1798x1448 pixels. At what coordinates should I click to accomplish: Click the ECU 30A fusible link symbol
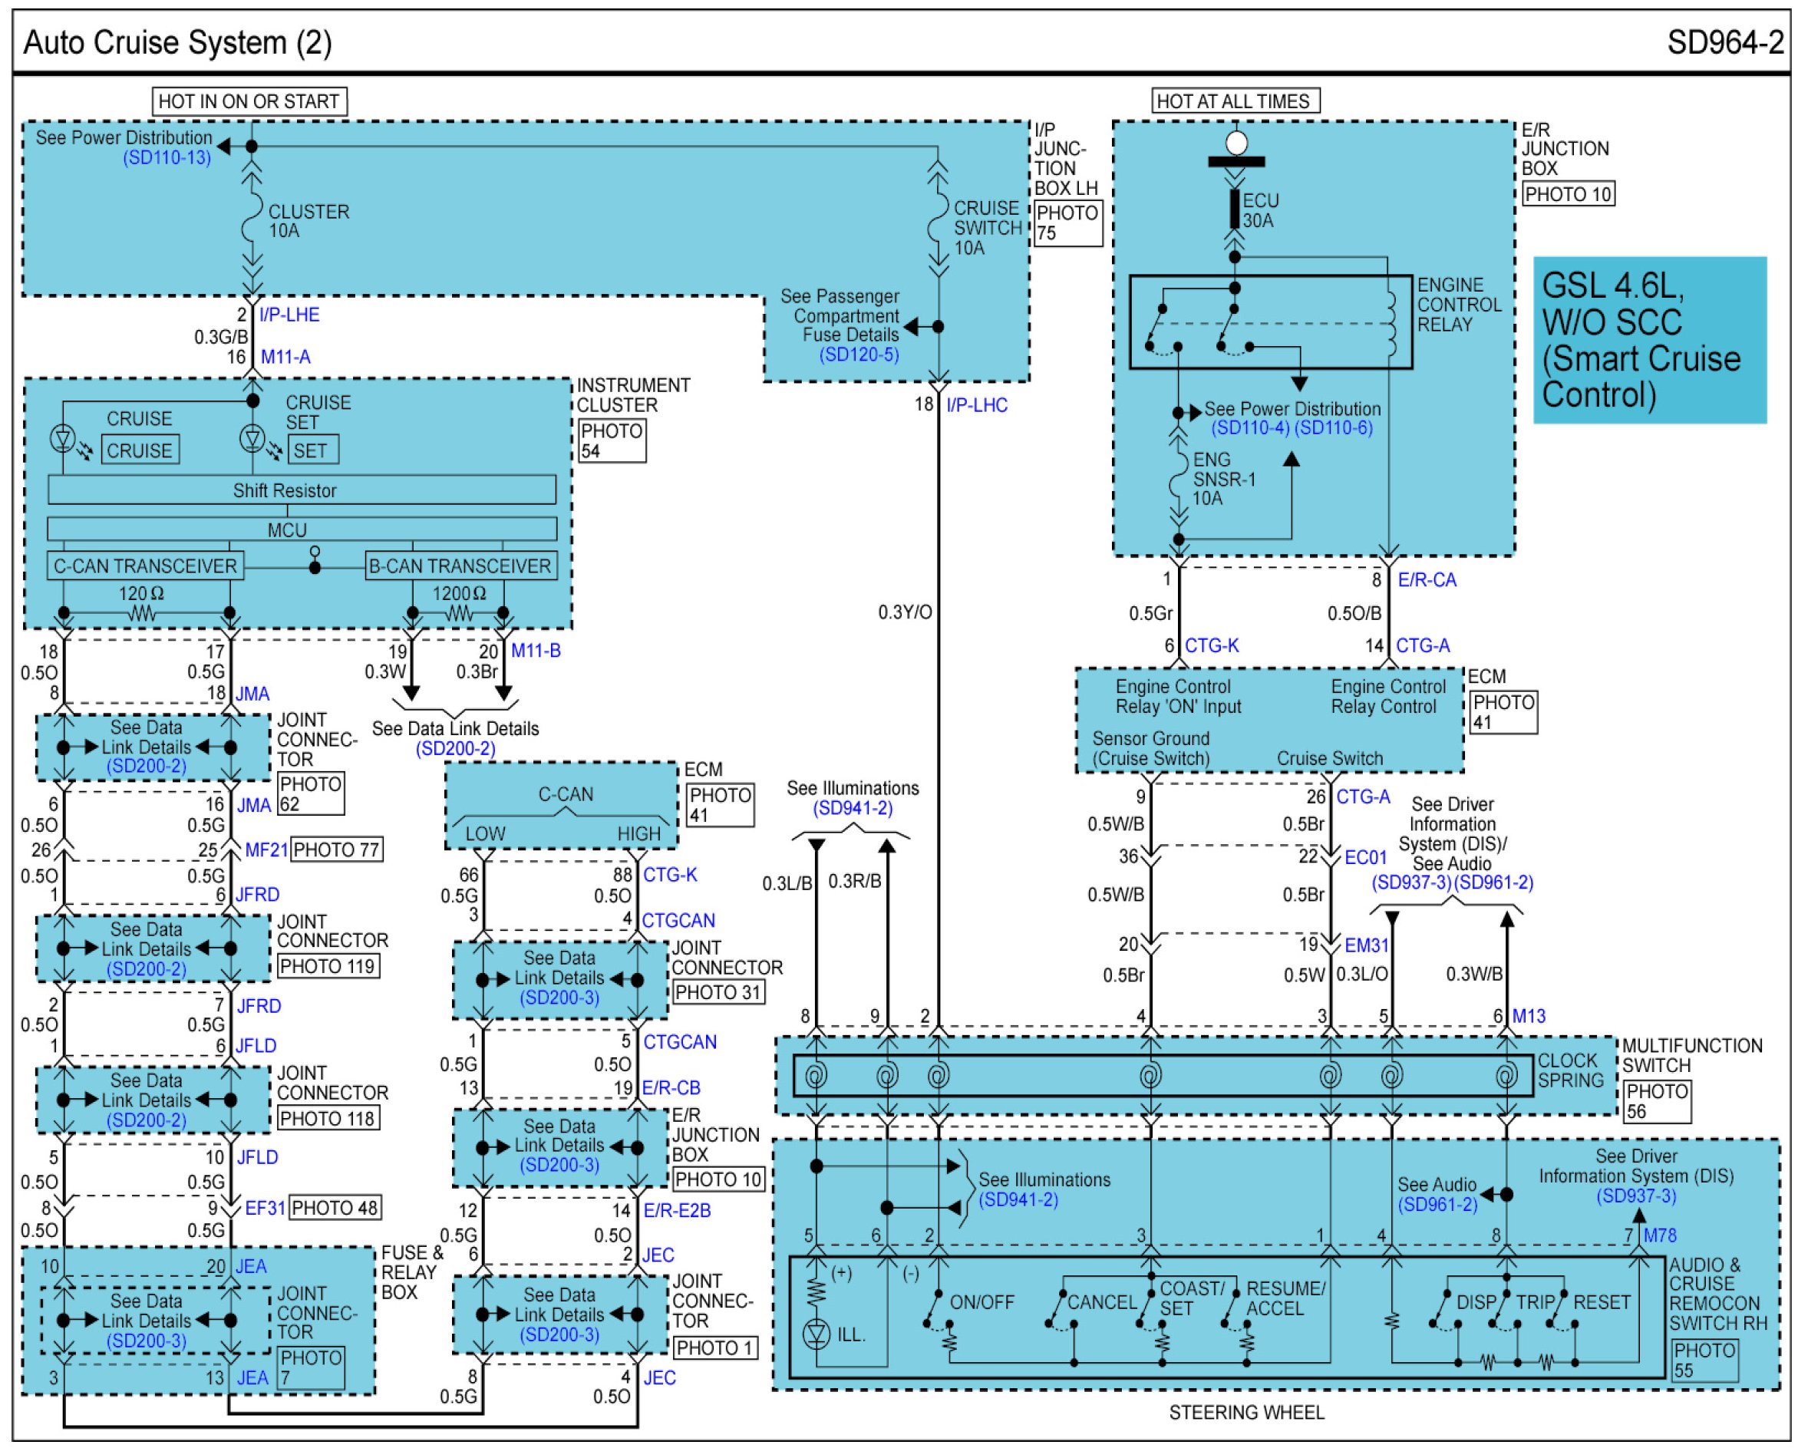pos(1234,209)
